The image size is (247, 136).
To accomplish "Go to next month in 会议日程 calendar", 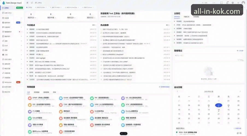I will 240,91.
